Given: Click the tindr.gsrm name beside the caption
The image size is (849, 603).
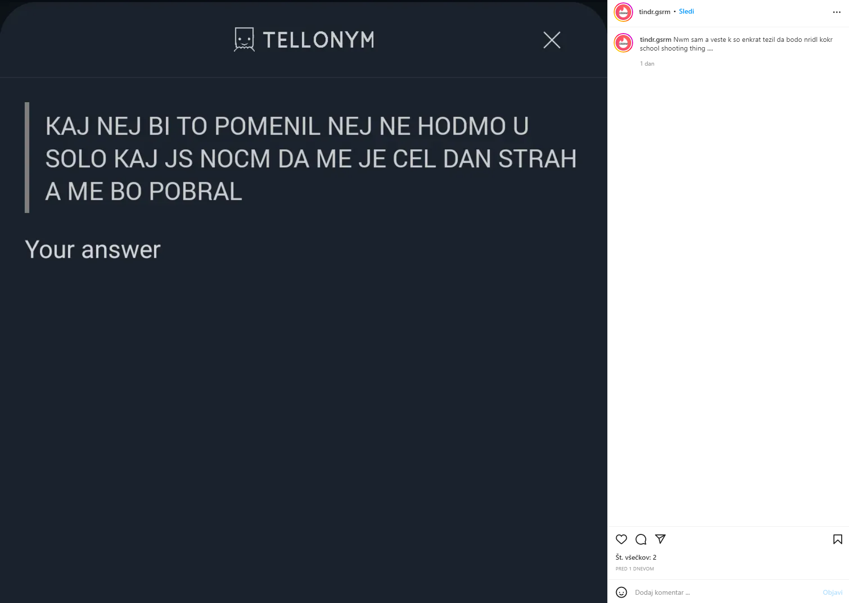Looking at the screenshot, I should point(654,39).
